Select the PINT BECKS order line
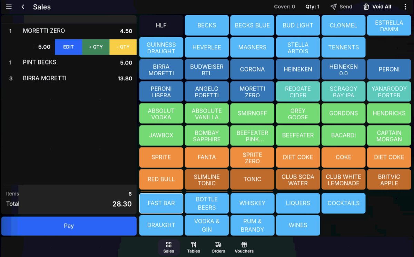 (x=69, y=63)
